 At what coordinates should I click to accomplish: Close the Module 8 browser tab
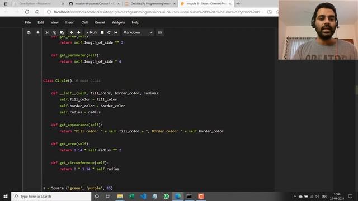(230, 4)
